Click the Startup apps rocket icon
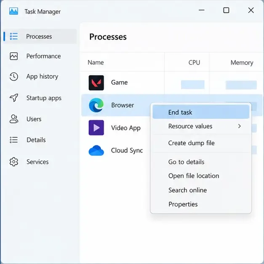Viewport: 264px width, 264px height. pos(13,98)
